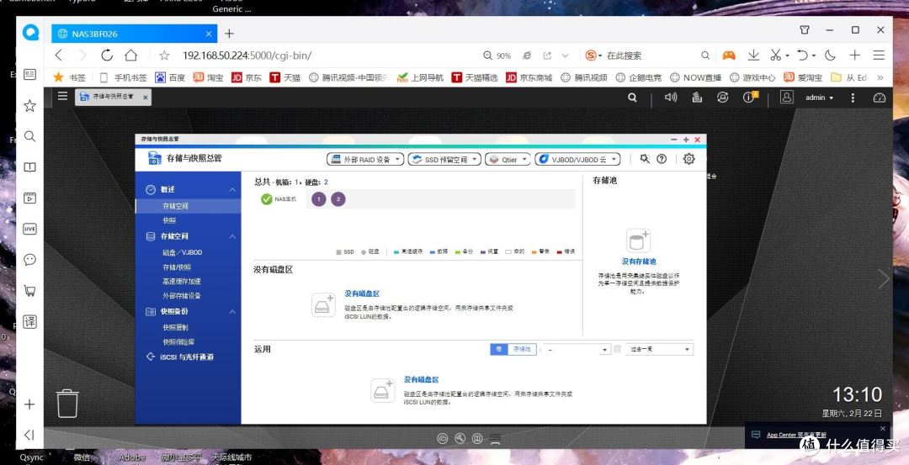Image resolution: width=909 pixels, height=465 pixels.
Task: Open iSCSI 与光纤通道 in the sidebar
Action: pyautogui.click(x=188, y=357)
